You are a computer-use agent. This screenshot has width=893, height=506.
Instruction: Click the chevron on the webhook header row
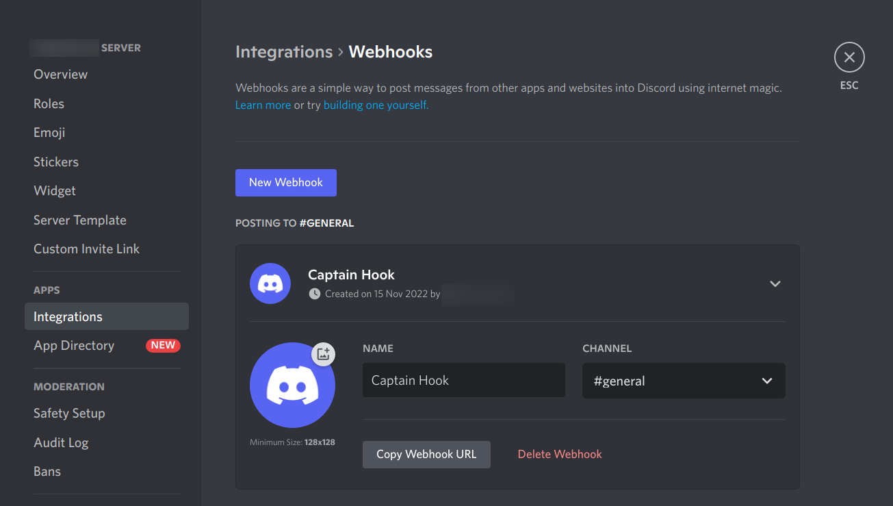pyautogui.click(x=775, y=283)
